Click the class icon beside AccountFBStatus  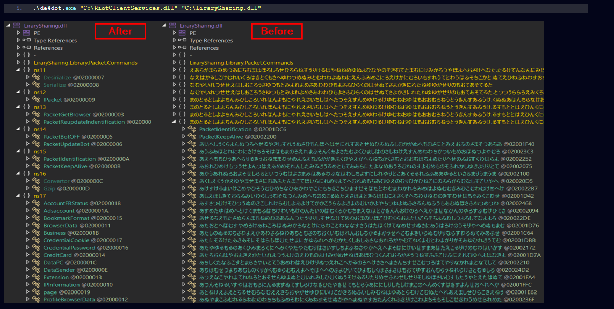click(x=36, y=203)
